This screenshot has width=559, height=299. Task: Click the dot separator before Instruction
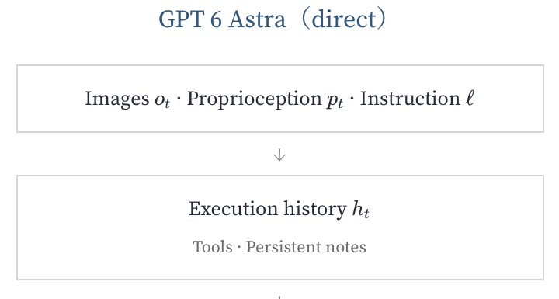(352, 99)
